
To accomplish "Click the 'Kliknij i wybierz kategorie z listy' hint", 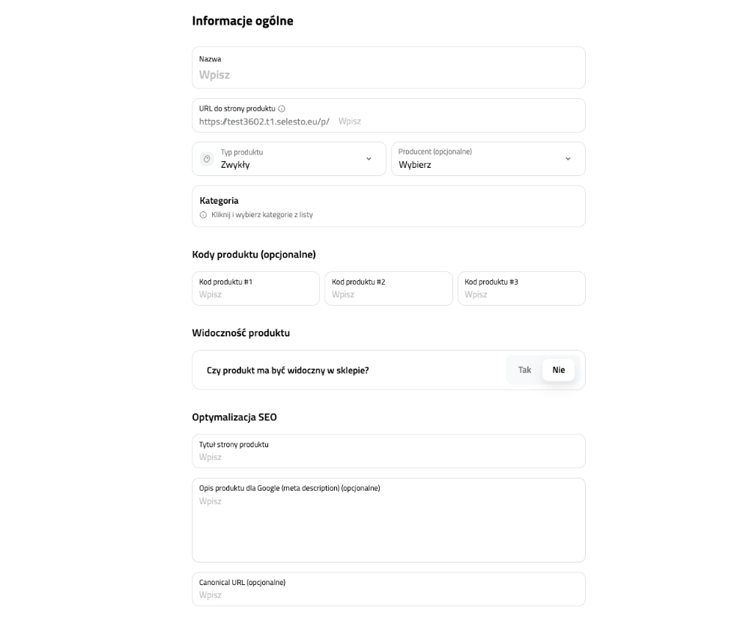I will tap(262, 215).
